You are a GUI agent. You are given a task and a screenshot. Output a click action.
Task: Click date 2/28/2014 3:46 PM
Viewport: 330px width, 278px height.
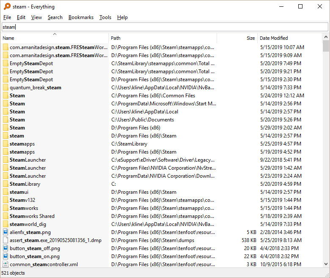coord(280,232)
